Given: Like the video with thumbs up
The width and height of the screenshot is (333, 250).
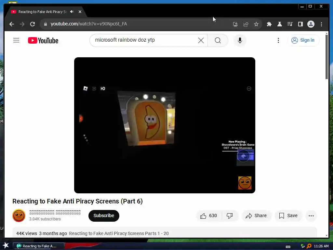Looking at the screenshot, I should coord(208,216).
